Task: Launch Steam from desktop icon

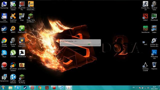Action: pos(4,29)
